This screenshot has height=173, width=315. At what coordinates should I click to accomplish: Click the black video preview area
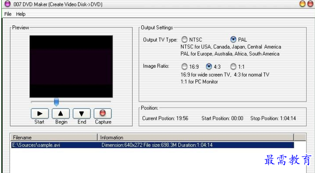(71, 67)
